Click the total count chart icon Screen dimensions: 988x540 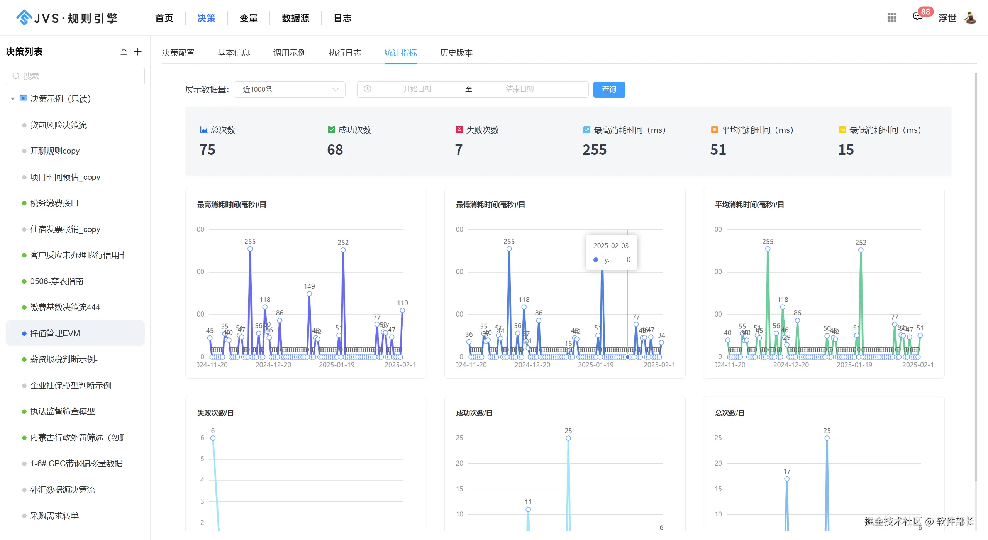(203, 130)
